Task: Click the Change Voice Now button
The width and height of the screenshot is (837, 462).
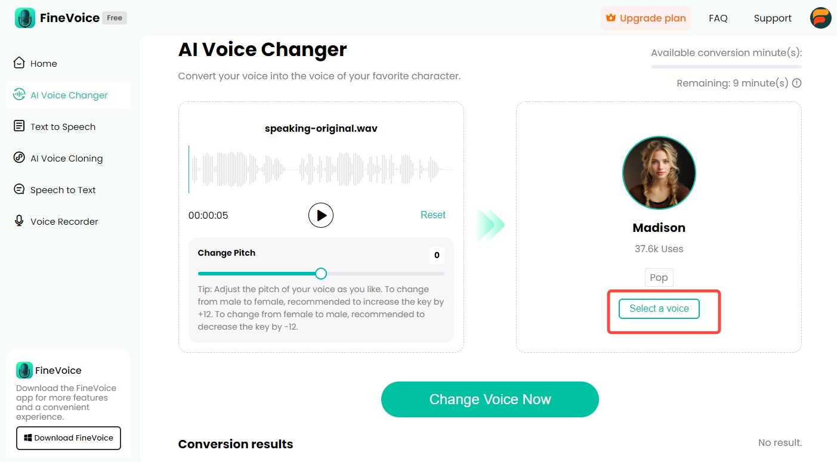Action: pos(490,399)
